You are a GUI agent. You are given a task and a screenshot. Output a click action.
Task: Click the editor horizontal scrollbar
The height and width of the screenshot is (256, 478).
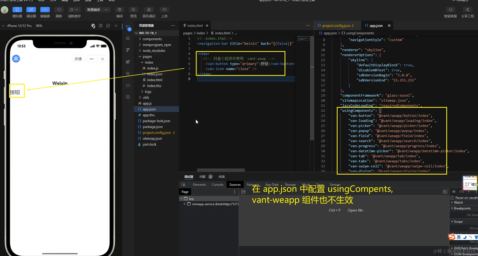[221, 170]
